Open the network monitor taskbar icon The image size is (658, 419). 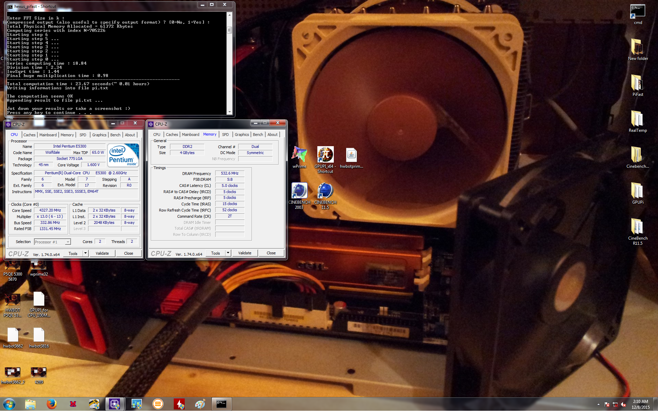(x=136, y=404)
